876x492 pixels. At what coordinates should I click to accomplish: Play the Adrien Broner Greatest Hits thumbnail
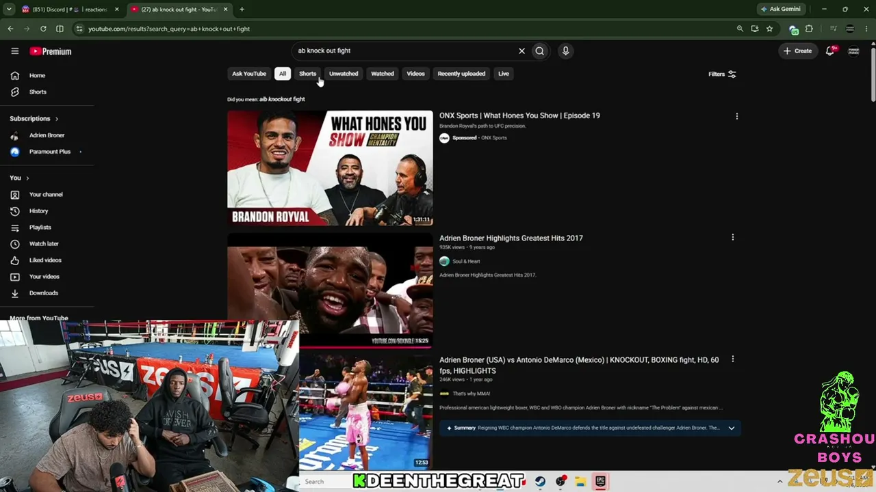(x=330, y=289)
